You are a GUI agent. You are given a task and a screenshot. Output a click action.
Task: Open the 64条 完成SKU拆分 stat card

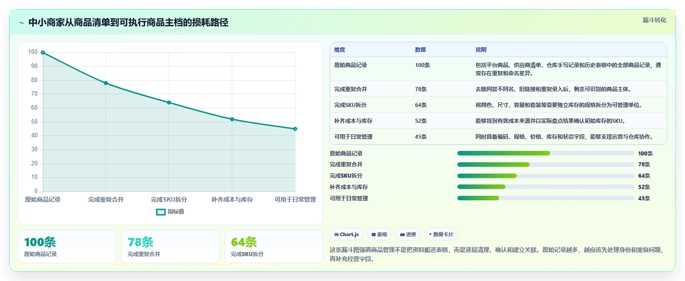click(x=274, y=247)
